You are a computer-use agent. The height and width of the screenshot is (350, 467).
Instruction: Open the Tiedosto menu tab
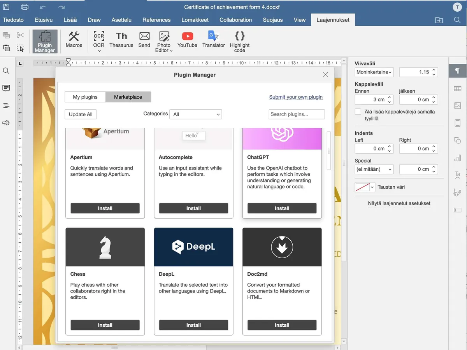coord(13,20)
